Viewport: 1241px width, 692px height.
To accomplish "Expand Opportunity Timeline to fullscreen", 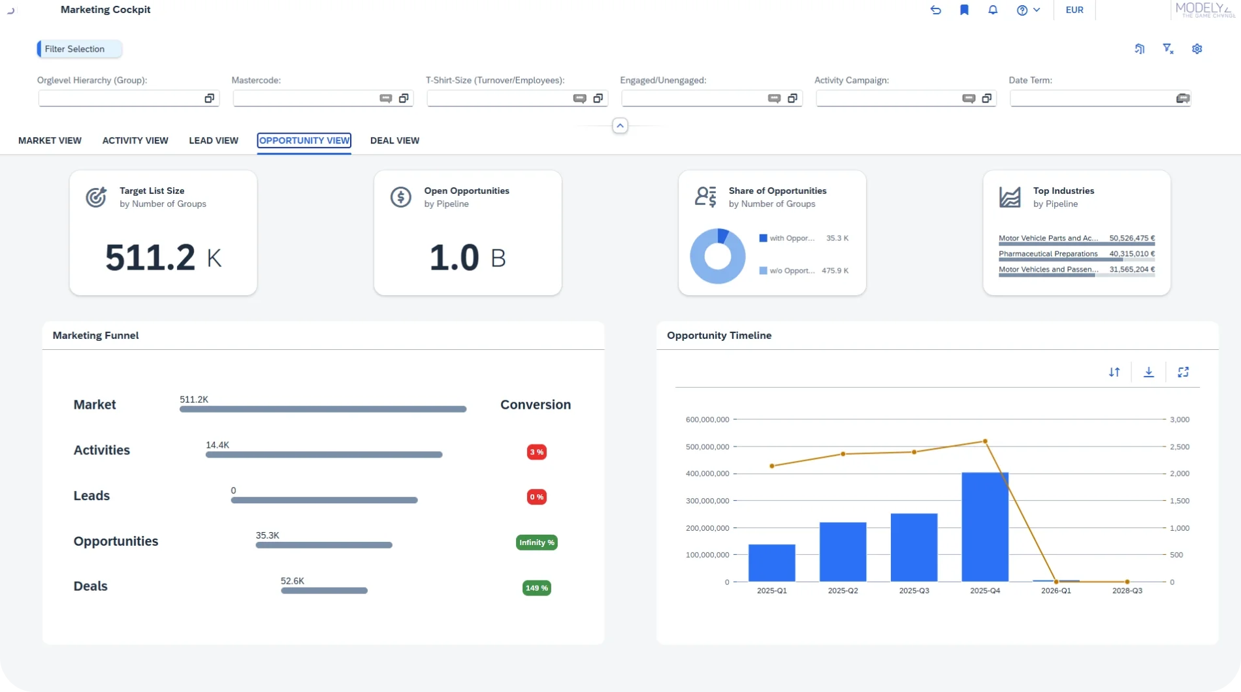I will click(1183, 372).
